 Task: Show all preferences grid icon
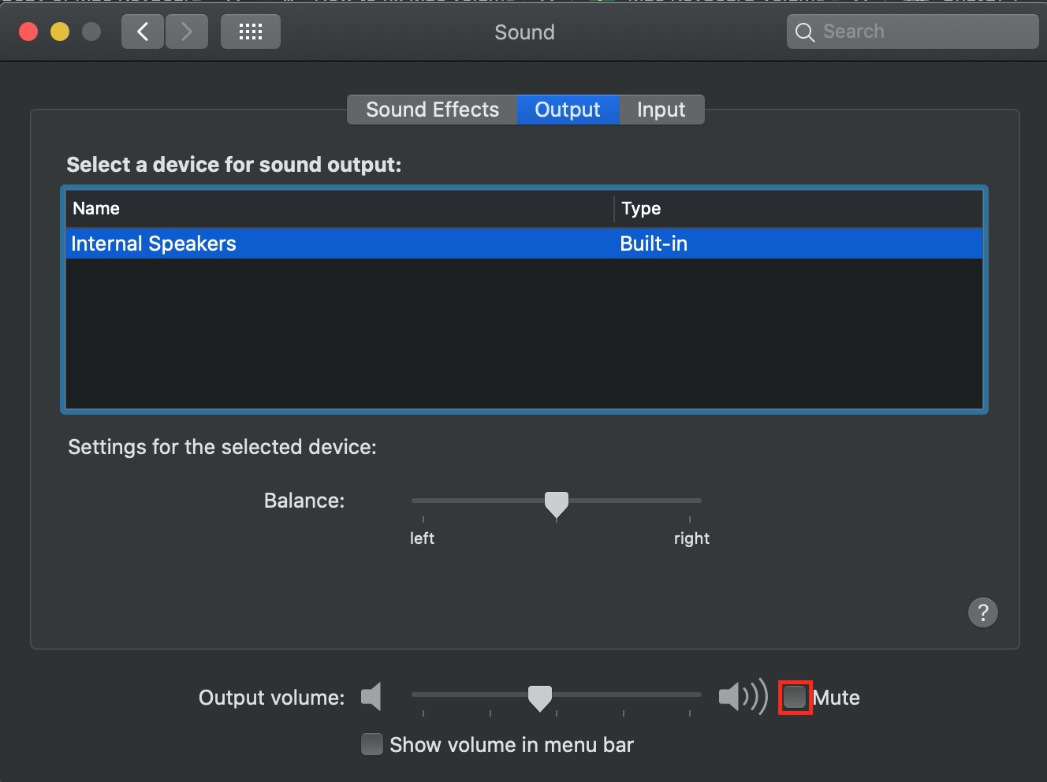click(x=251, y=32)
